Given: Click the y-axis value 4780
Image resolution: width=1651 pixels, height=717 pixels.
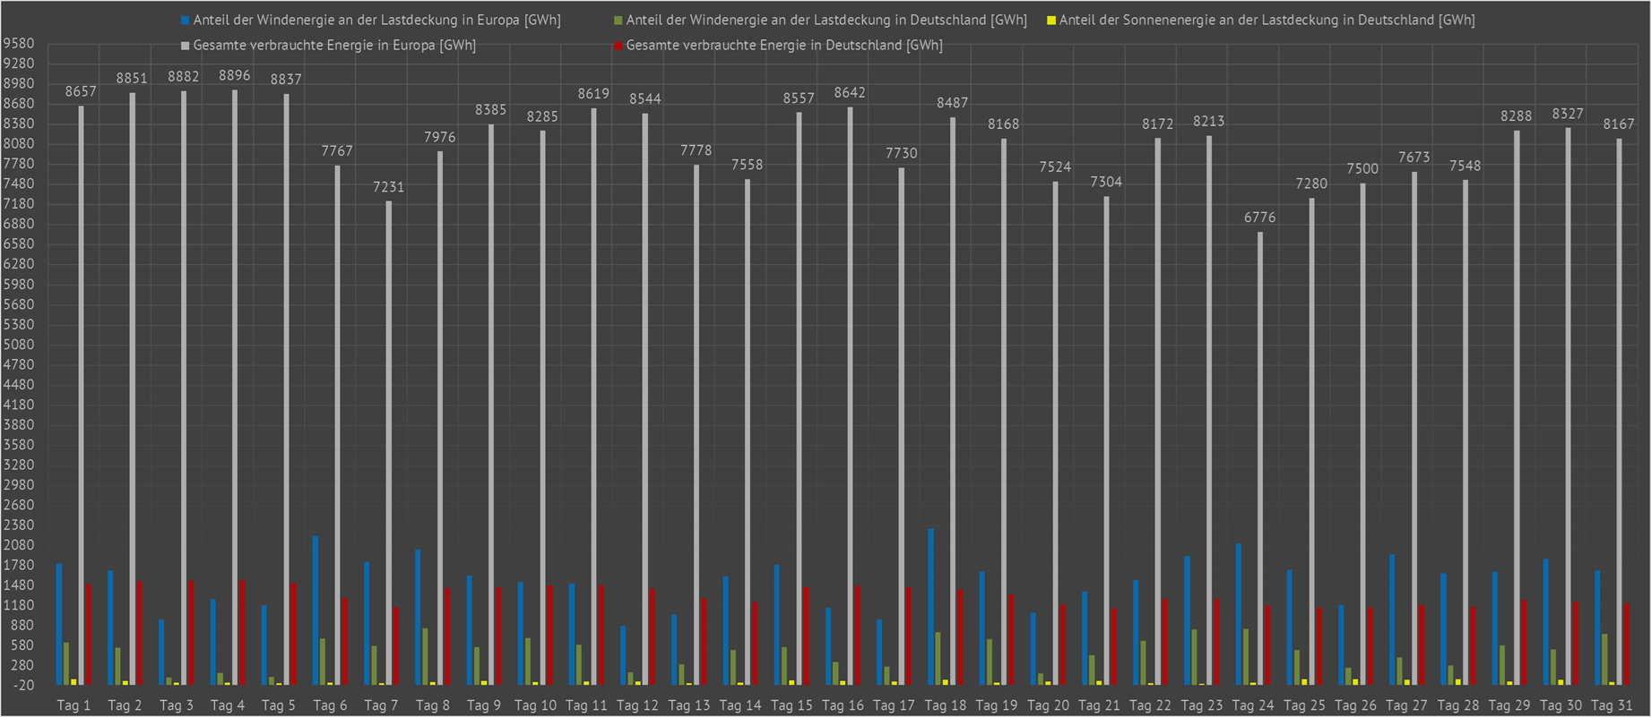Looking at the screenshot, I should (19, 364).
